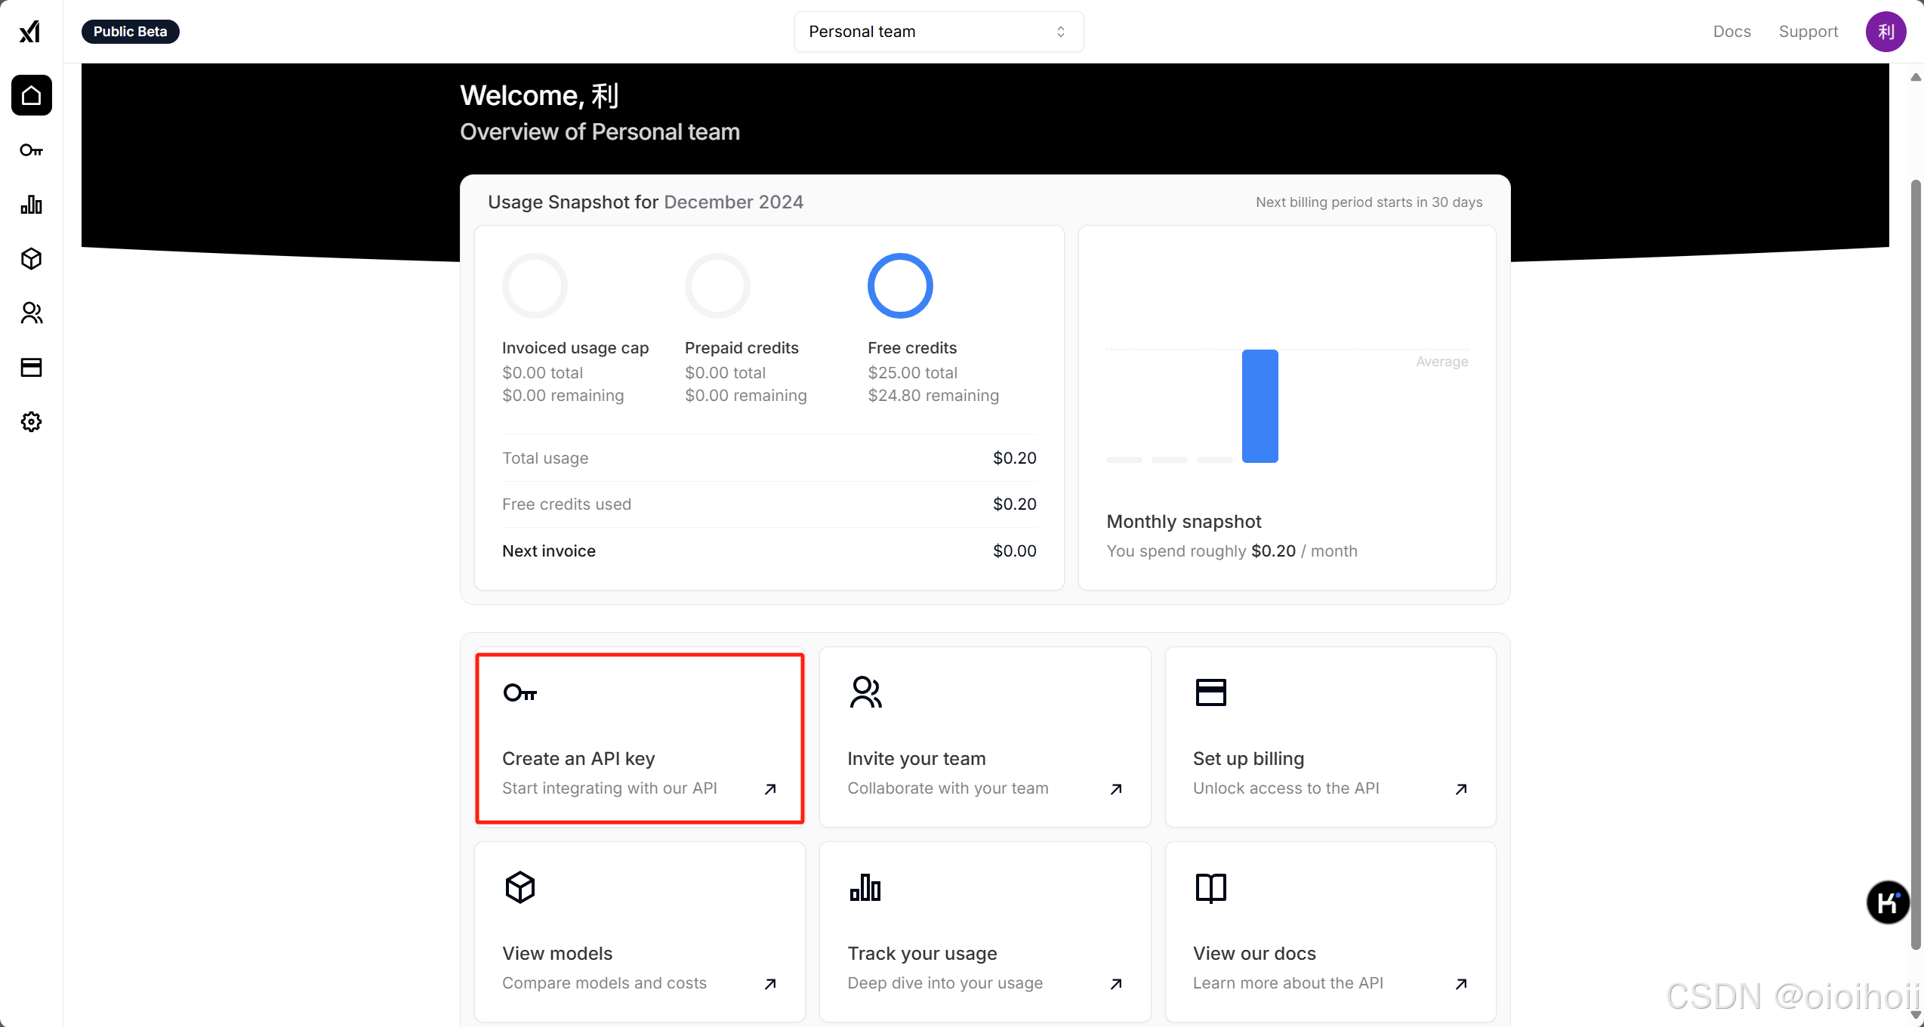Open the Docs link
The height and width of the screenshot is (1027, 1924).
tap(1731, 32)
